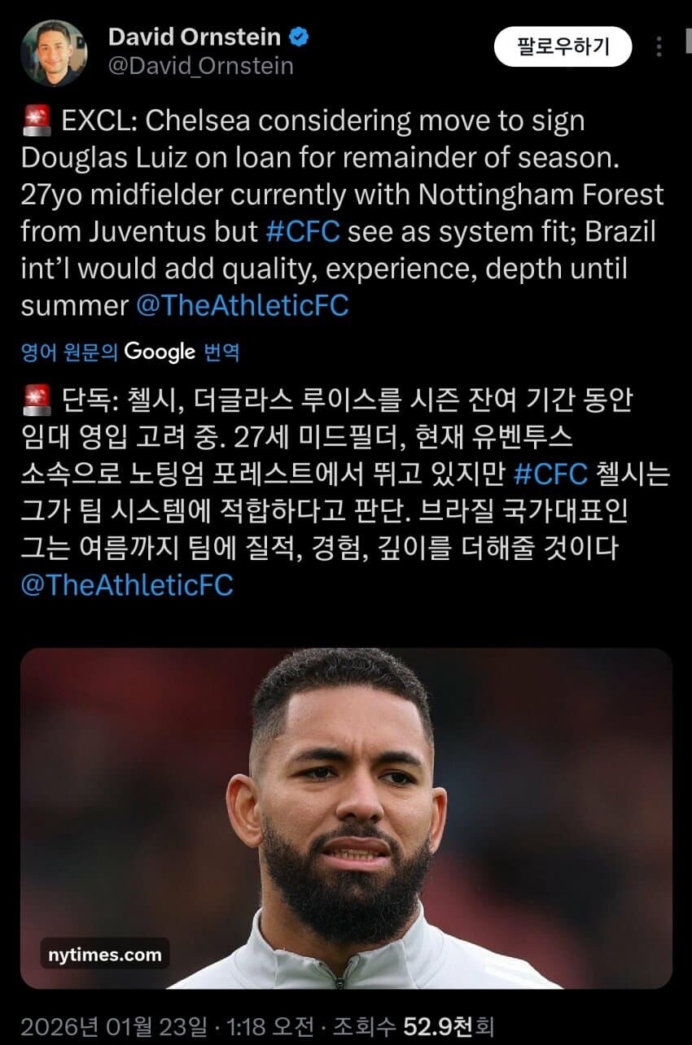Open the @David_Ornstein handle
692x1045 pixels.
(200, 65)
